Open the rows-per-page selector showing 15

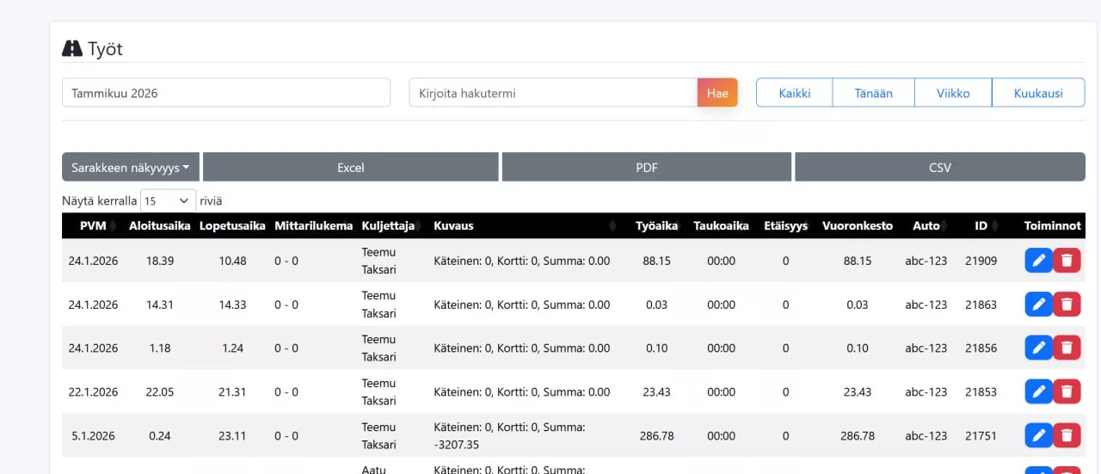click(168, 200)
